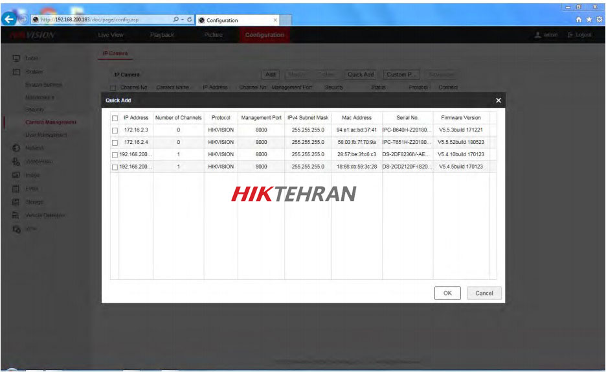
Task: Click the Vehicle Detection icon in sidebar
Action: [16, 215]
